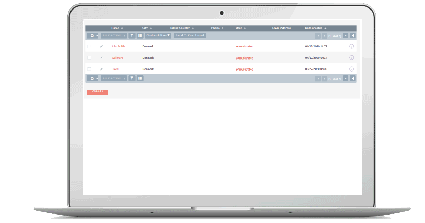Open info icon for John Smith row
425x223 pixels.
(352, 46)
